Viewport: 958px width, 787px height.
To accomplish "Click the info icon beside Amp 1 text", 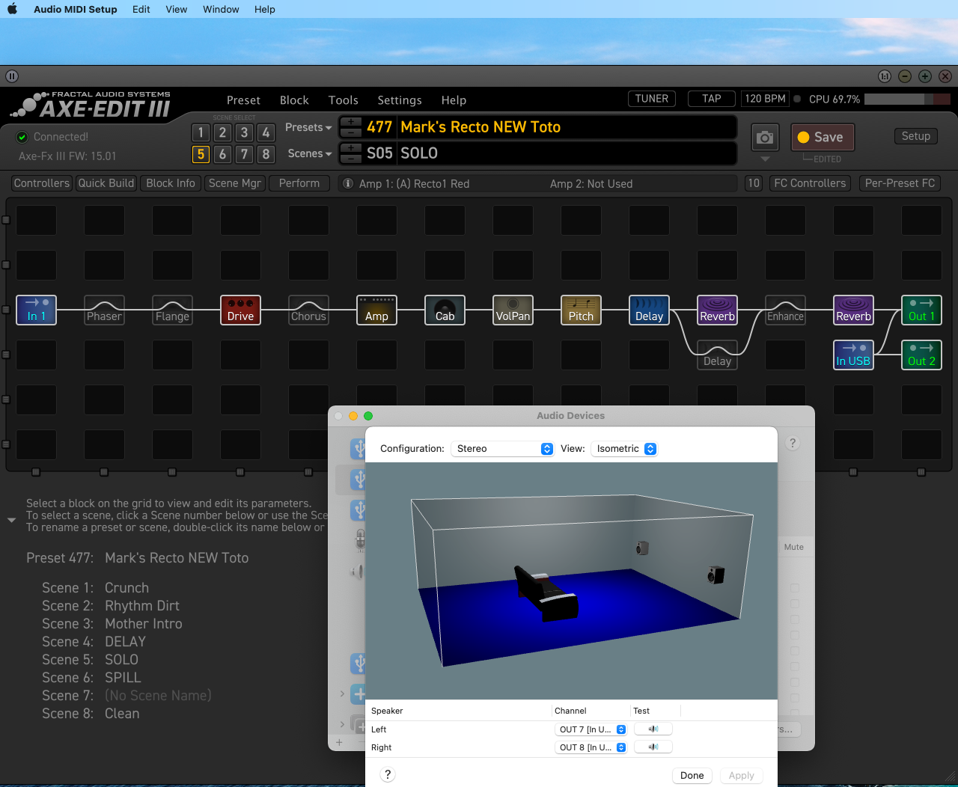I will [x=347, y=183].
